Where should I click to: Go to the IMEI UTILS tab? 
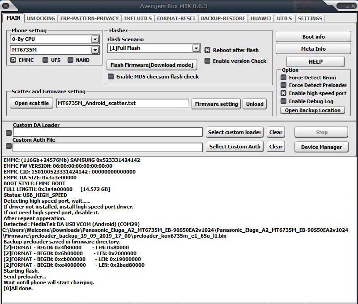[x=138, y=18]
